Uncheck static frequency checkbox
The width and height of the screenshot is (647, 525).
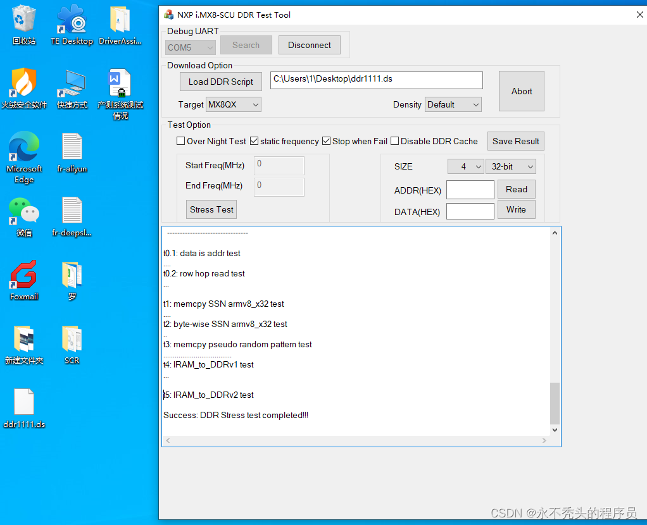(x=254, y=141)
